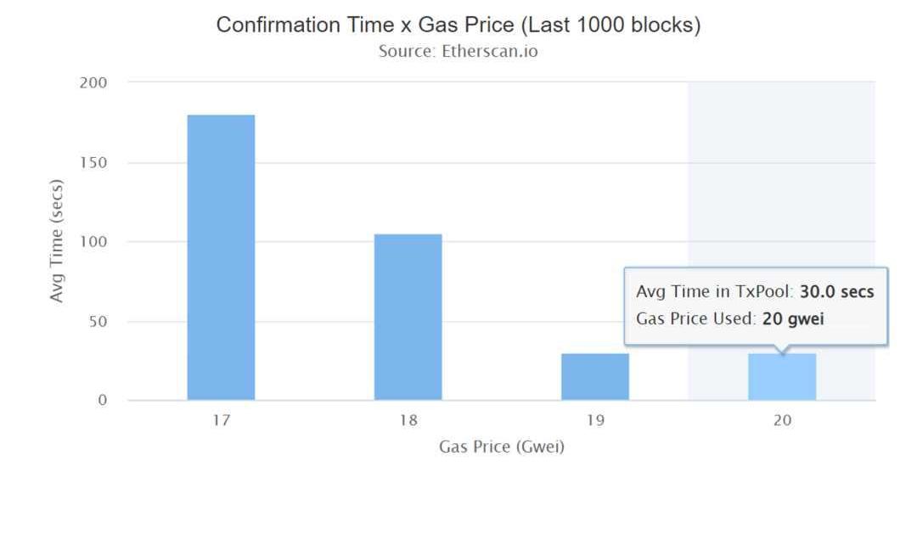Click the chart title 'Confirmation Time x Gas Price'
917x546 pixels.
(x=458, y=25)
